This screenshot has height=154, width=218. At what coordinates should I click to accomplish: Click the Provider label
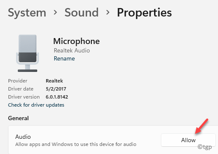click(18, 81)
